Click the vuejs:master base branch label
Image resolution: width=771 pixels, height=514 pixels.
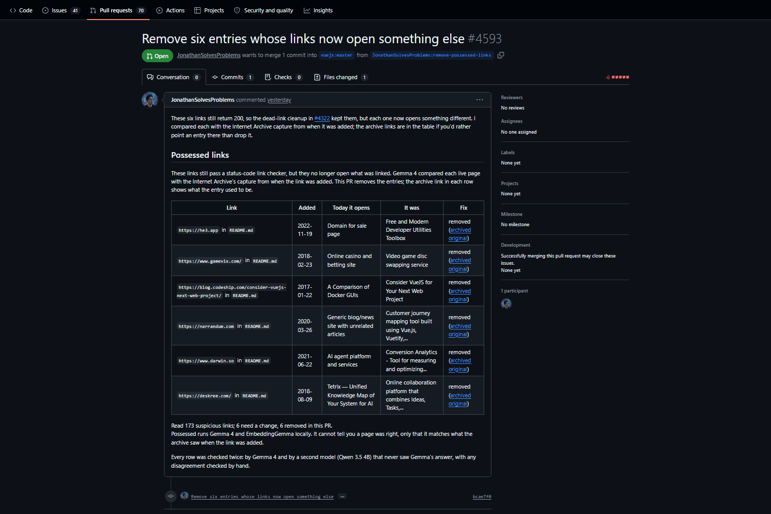point(337,55)
